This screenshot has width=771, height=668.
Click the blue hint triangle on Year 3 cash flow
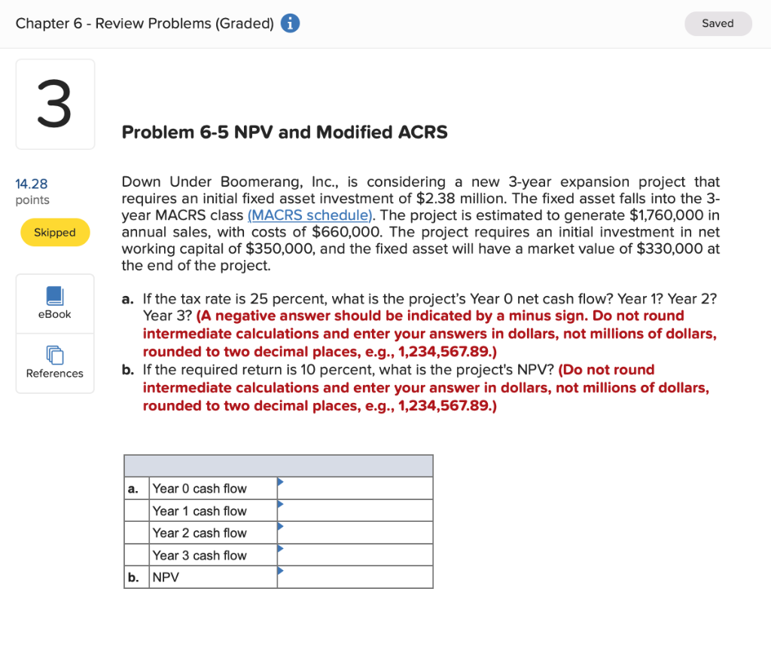click(282, 550)
